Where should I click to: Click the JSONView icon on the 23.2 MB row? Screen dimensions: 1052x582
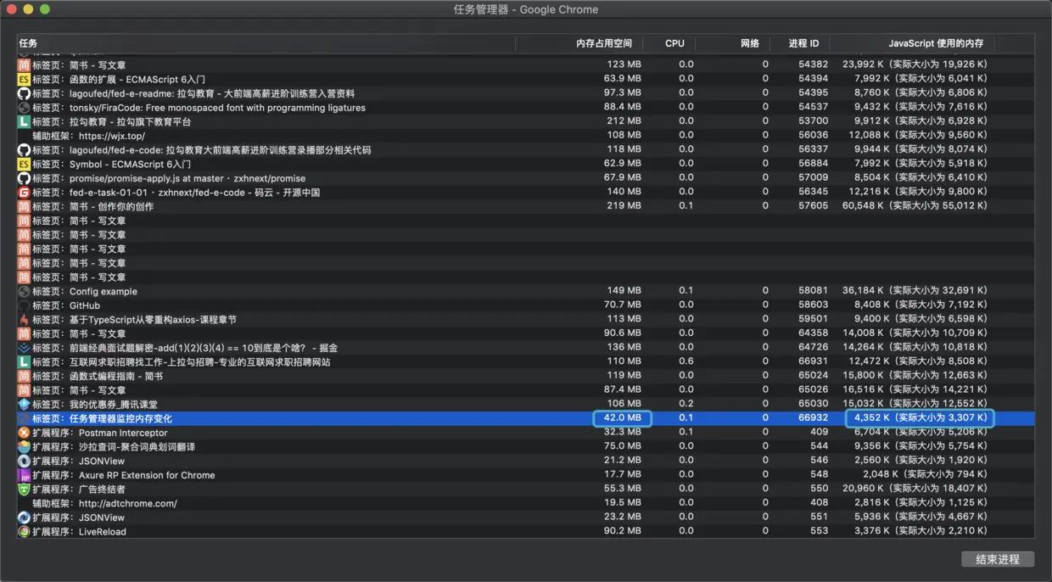[24, 518]
